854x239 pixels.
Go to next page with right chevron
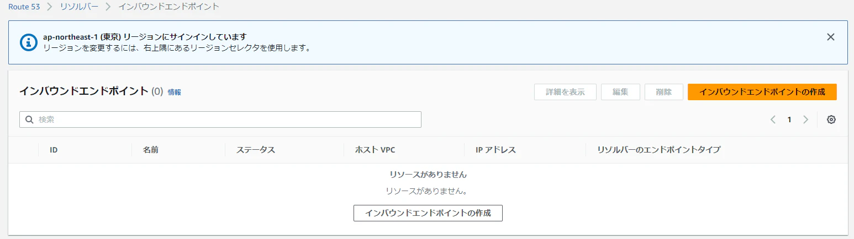click(805, 119)
